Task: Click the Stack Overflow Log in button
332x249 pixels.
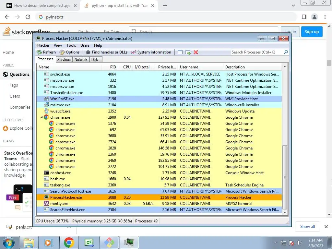Action: [x=290, y=31]
